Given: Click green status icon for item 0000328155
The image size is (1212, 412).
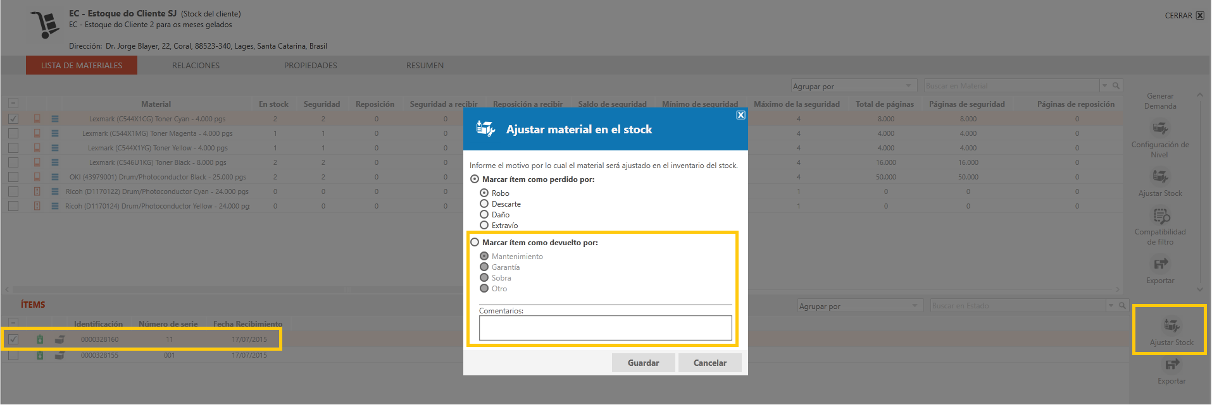Looking at the screenshot, I should click(40, 355).
